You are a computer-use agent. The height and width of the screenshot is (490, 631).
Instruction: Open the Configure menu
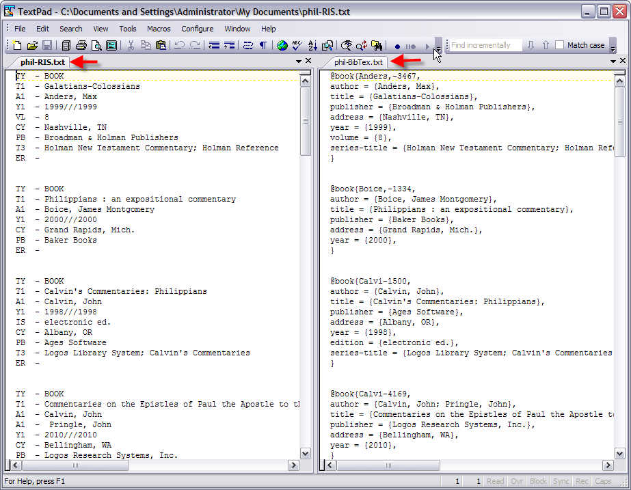pos(197,29)
